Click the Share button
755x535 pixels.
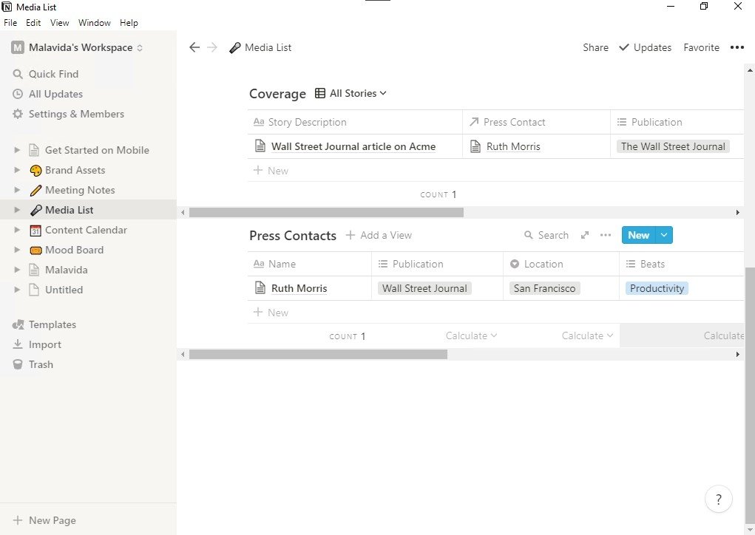[x=595, y=47]
